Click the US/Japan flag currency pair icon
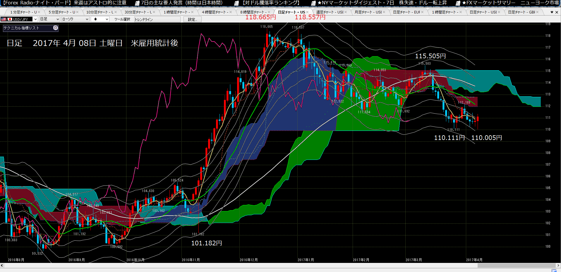Viewport: 561px width, 272px height. coord(6,19)
